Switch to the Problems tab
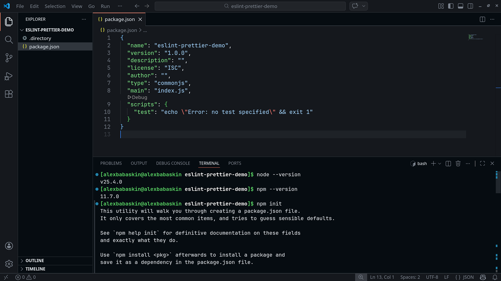The width and height of the screenshot is (501, 281). [111, 164]
